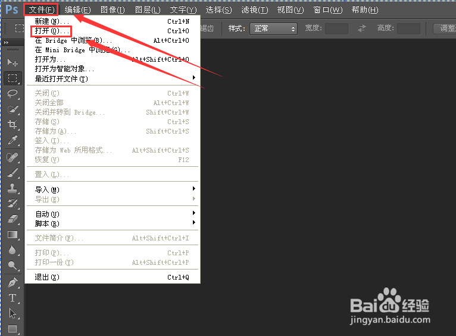
Task: Select the Lasso tool
Action: pos(13,94)
